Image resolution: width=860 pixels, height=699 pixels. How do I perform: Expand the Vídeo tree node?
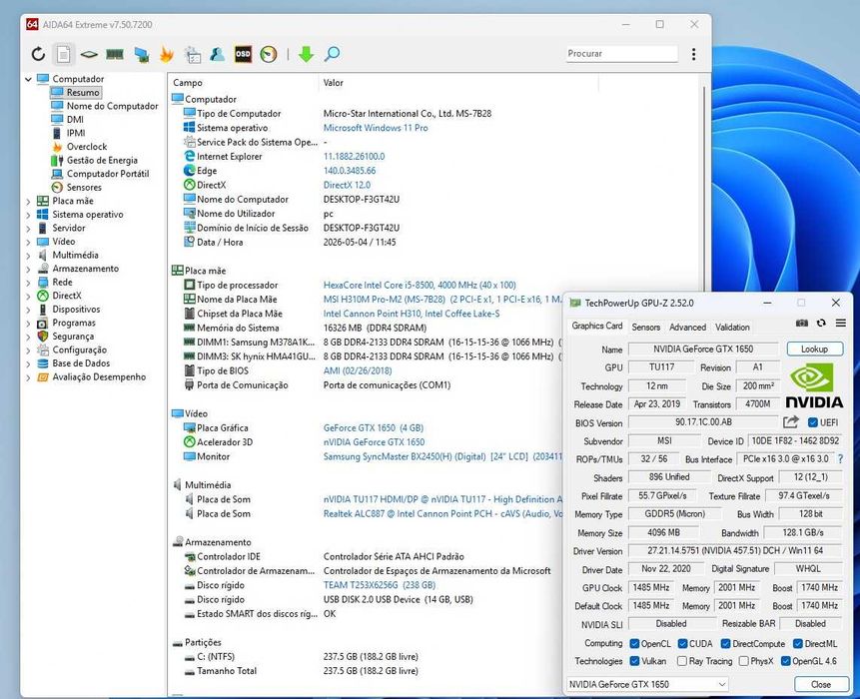tap(28, 242)
